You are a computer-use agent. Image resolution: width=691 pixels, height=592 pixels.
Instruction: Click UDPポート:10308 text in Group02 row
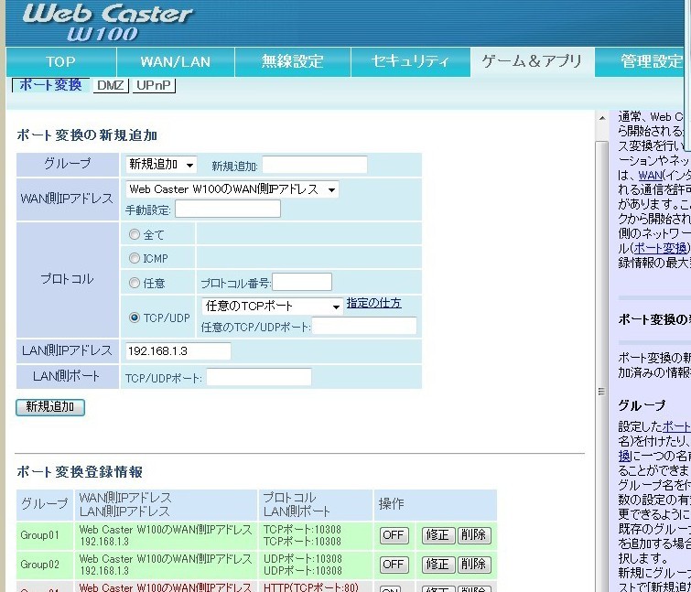click(x=302, y=559)
